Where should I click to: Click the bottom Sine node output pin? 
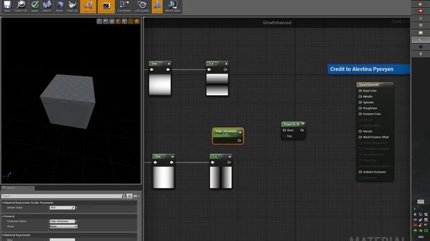(x=172, y=163)
